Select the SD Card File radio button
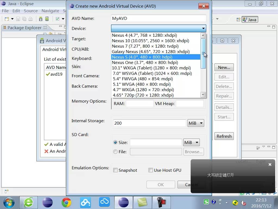Image resolution: width=278 pixels, height=209 pixels. pyautogui.click(x=115, y=152)
